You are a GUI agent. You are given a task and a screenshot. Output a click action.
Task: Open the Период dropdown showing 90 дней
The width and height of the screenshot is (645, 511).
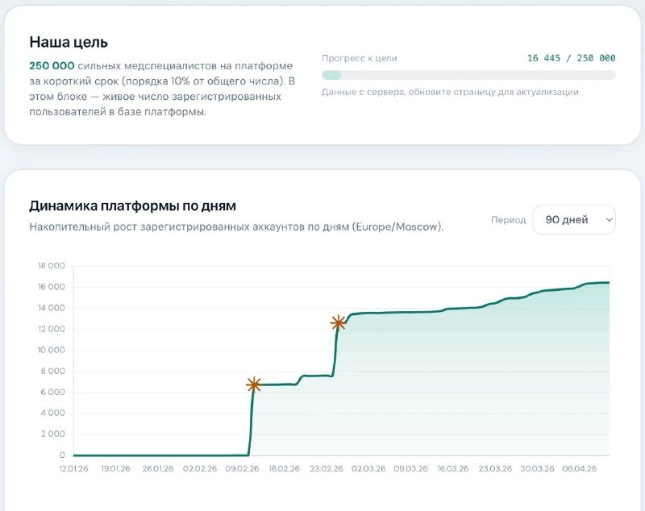[x=574, y=220]
